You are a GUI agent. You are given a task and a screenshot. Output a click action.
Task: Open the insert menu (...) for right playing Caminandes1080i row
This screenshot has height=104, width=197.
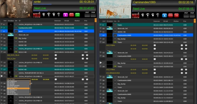tap(115, 35)
